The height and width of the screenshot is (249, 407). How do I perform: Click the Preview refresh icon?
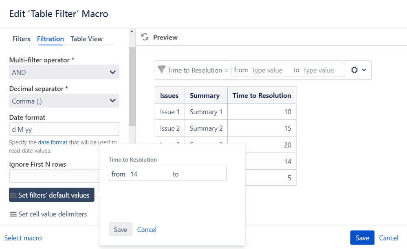[145, 37]
